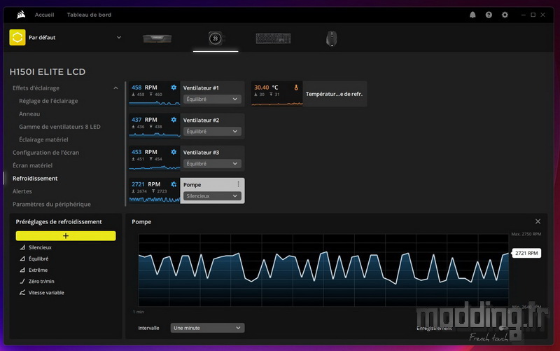This screenshot has width=560, height=351.
Task: Select the keyboard device icon
Action: (273, 39)
